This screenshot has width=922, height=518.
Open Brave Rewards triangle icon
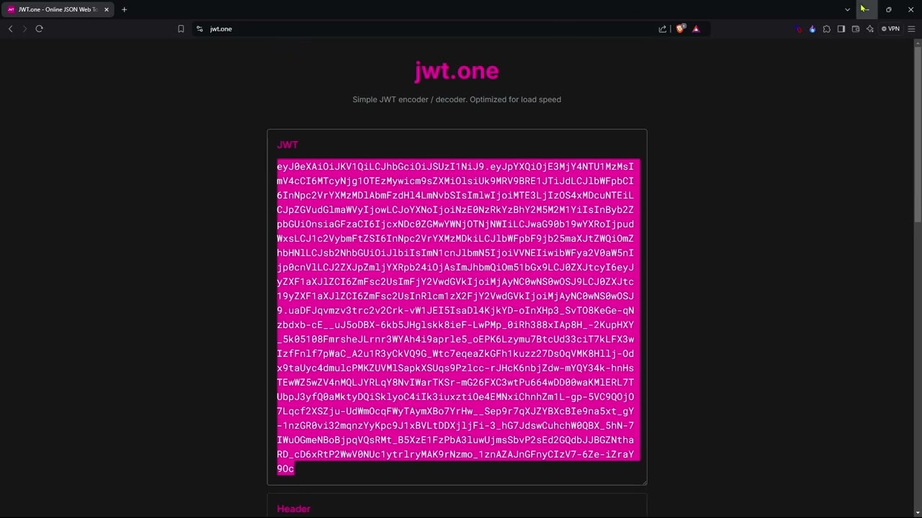pos(696,29)
